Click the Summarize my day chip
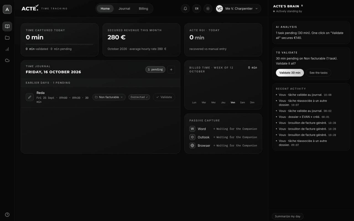Screen dimensions: 354x221 (288, 216)
